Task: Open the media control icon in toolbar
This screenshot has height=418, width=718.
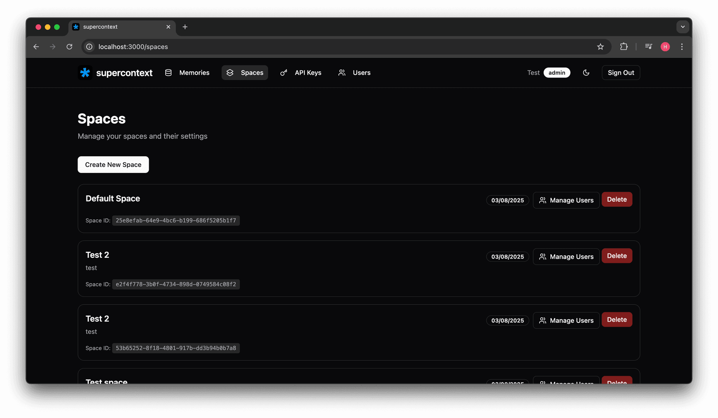Action: tap(648, 47)
